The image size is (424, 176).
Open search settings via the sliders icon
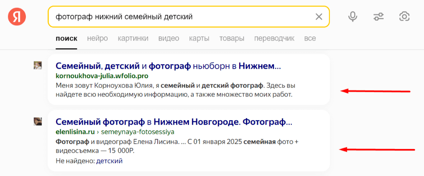coord(379,17)
